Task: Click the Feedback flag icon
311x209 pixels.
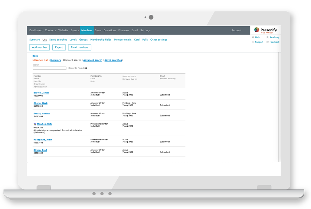Action: pyautogui.click(x=267, y=42)
